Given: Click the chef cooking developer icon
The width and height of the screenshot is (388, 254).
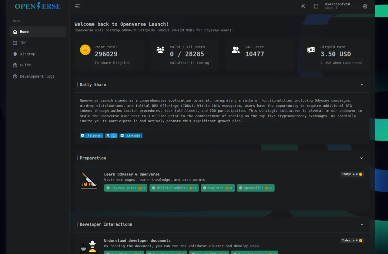Looking at the screenshot, I should pyautogui.click(x=89, y=246).
